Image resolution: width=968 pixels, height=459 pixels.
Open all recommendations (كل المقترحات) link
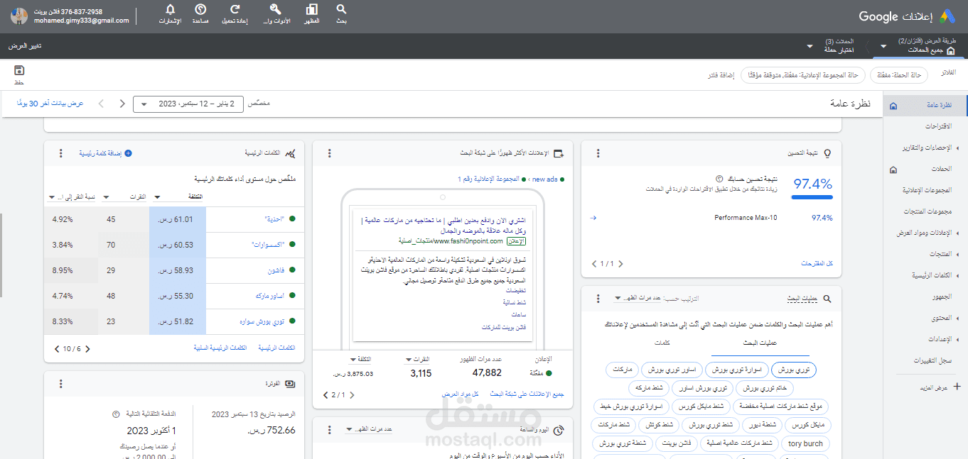(817, 263)
